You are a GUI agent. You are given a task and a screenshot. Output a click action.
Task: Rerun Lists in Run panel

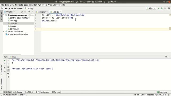click(5, 60)
